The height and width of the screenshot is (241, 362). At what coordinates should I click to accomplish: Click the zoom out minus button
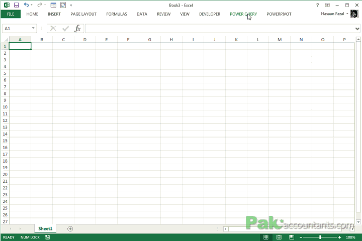coord(301,237)
